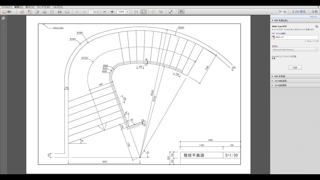Click the R1950 radius label
The width and height of the screenshot is (320, 180).
(x=73, y=39)
